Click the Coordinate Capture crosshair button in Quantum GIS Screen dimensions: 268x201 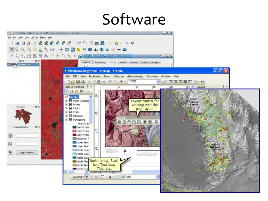coord(10,136)
